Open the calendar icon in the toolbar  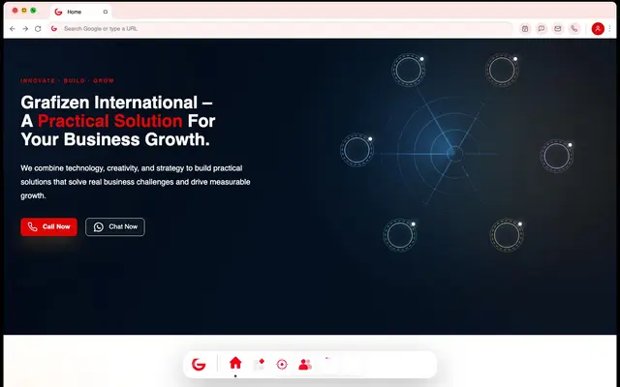[x=525, y=29]
